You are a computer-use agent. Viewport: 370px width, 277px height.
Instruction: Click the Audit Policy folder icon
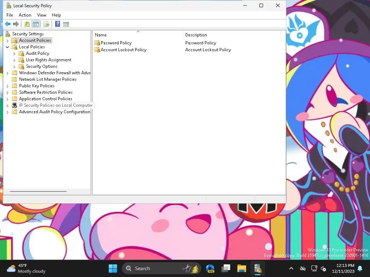click(x=21, y=53)
